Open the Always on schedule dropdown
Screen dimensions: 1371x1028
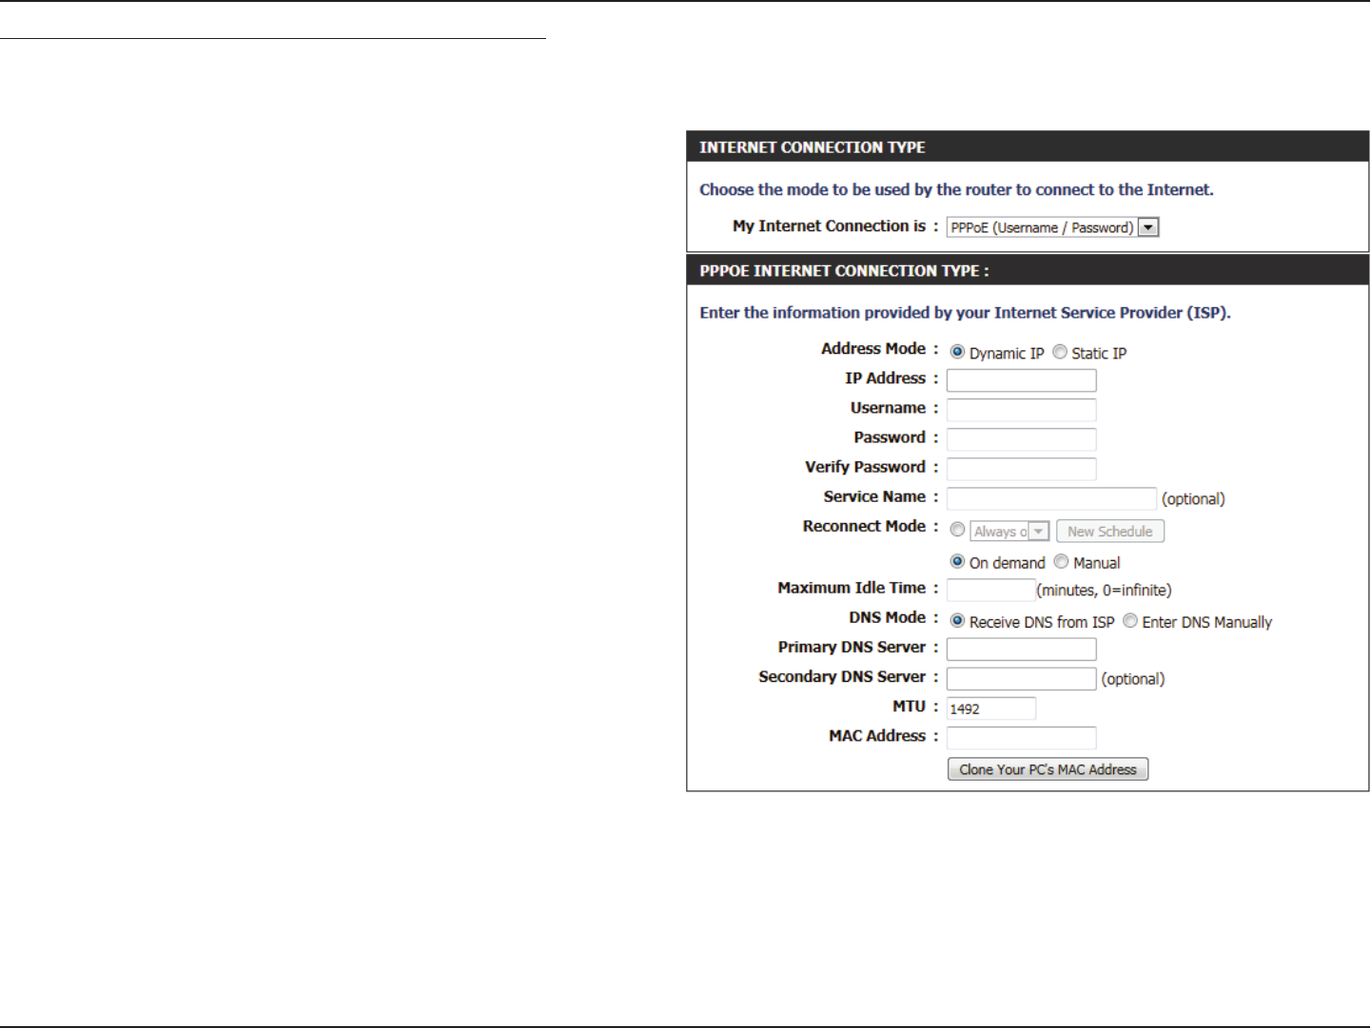click(x=1009, y=532)
